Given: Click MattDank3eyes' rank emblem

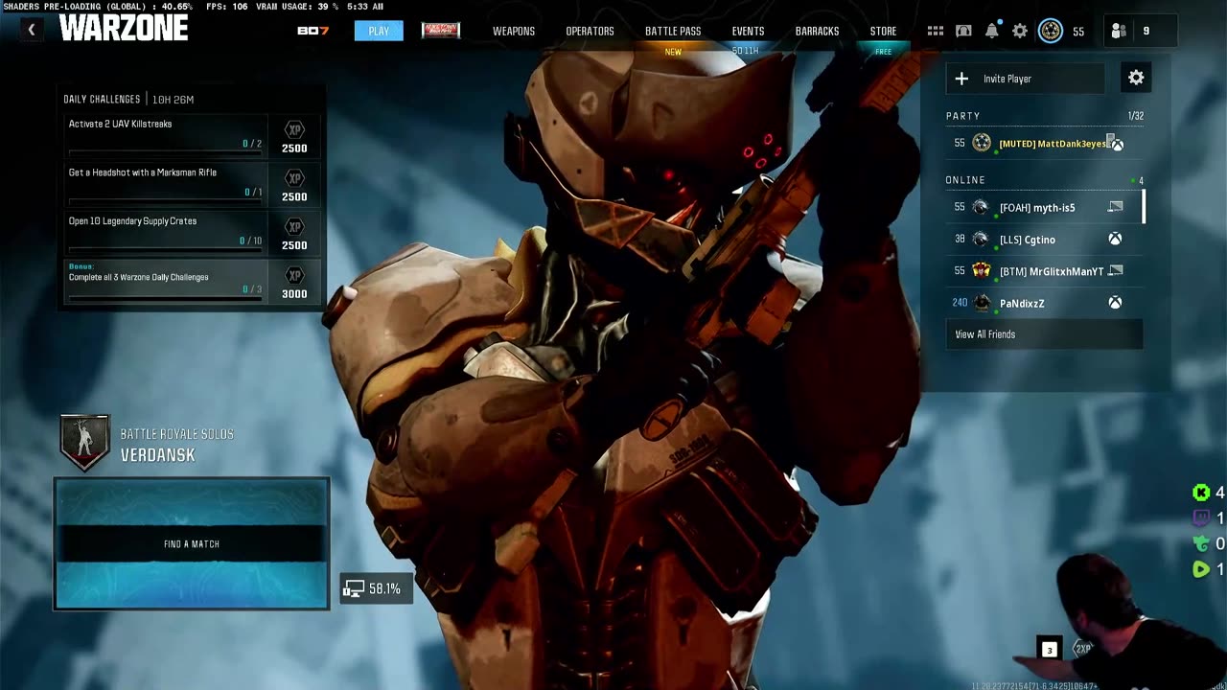Looking at the screenshot, I should click(982, 143).
